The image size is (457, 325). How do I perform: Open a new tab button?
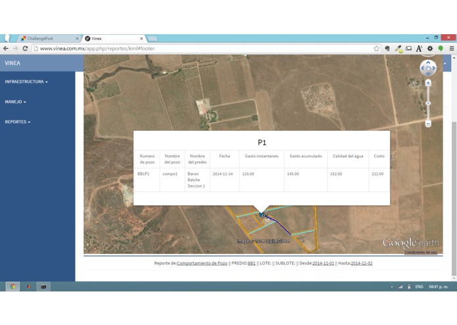tap(153, 38)
